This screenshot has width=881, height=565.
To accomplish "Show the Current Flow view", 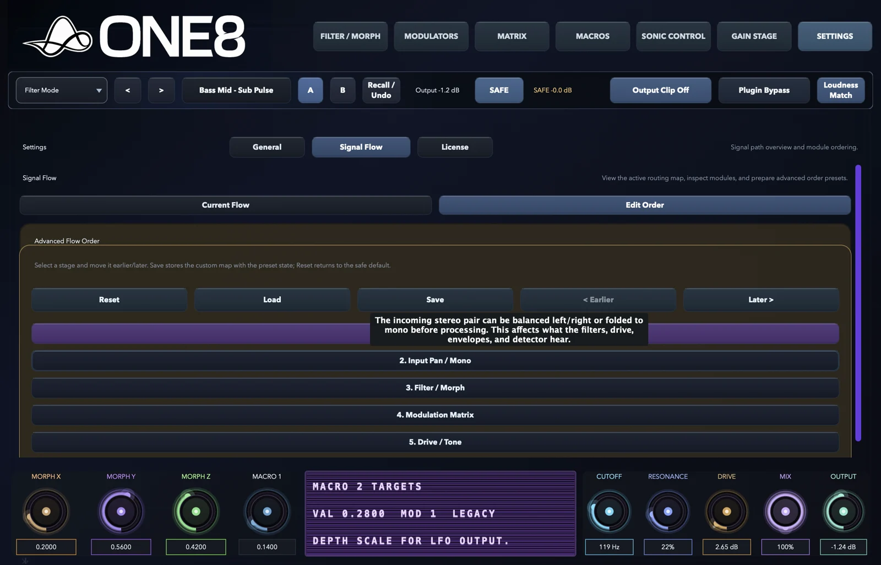I will [226, 205].
